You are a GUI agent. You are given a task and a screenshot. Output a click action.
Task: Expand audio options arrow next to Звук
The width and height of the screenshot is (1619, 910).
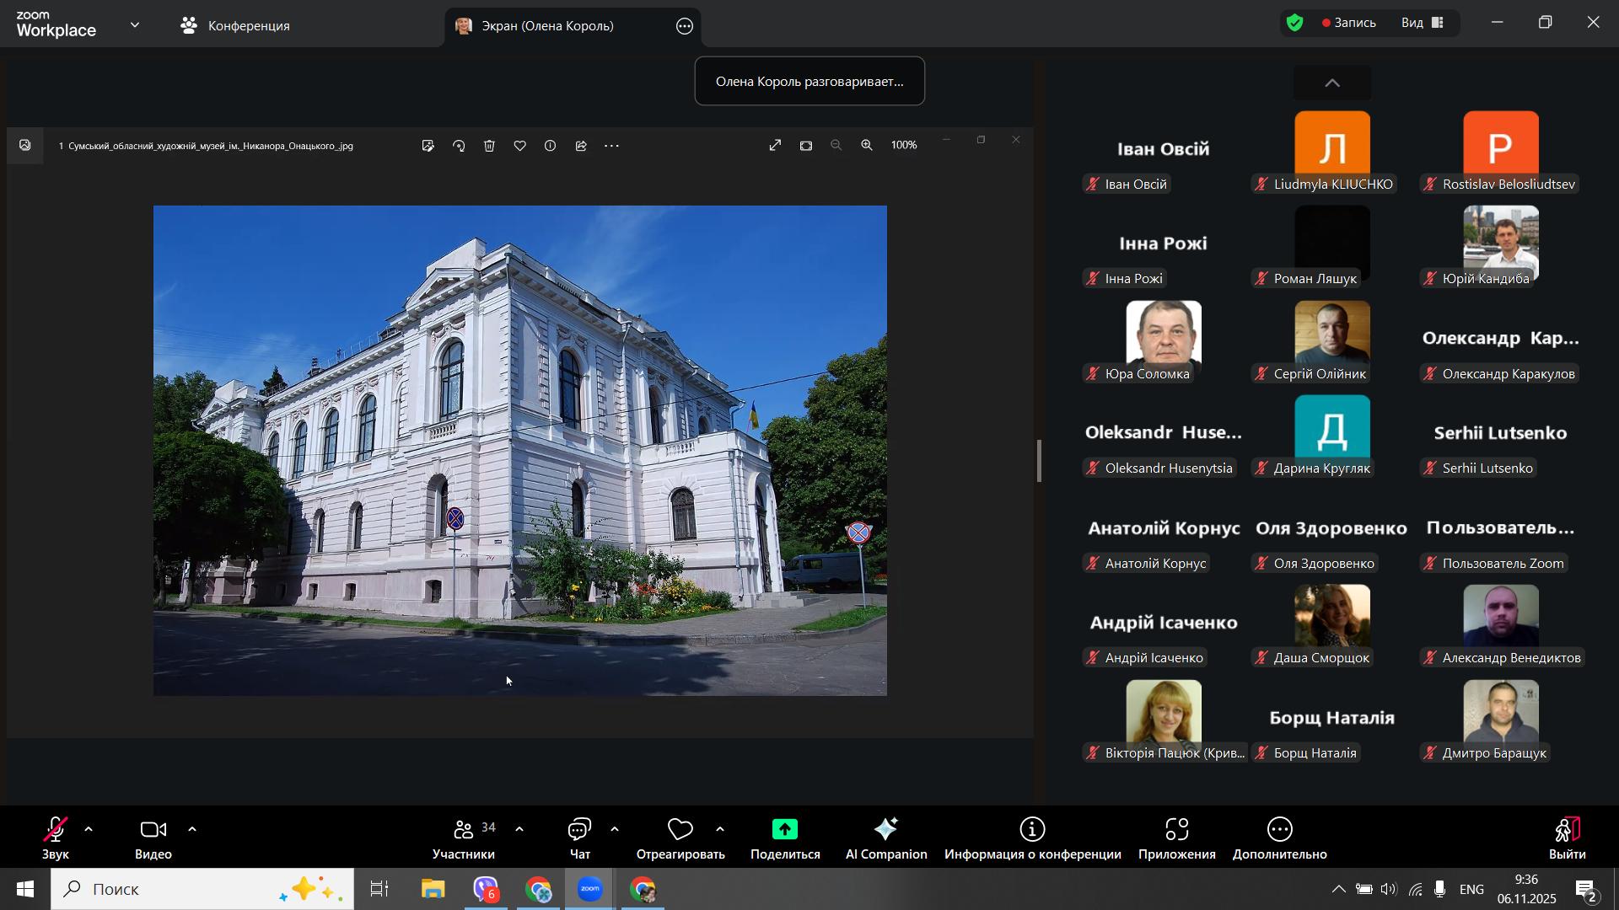pyautogui.click(x=89, y=830)
